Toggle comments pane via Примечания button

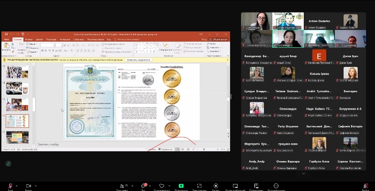[167, 149]
